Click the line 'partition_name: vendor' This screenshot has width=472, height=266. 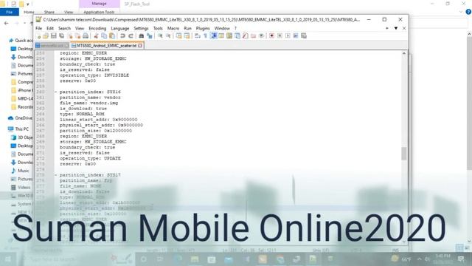coord(90,98)
